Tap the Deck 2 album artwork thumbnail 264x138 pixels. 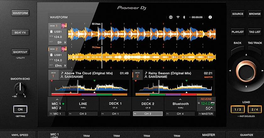point(64,49)
